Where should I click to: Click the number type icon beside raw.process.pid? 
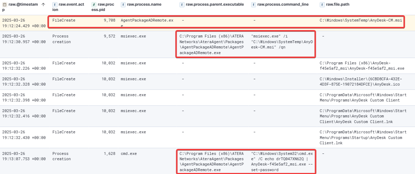(94, 5)
